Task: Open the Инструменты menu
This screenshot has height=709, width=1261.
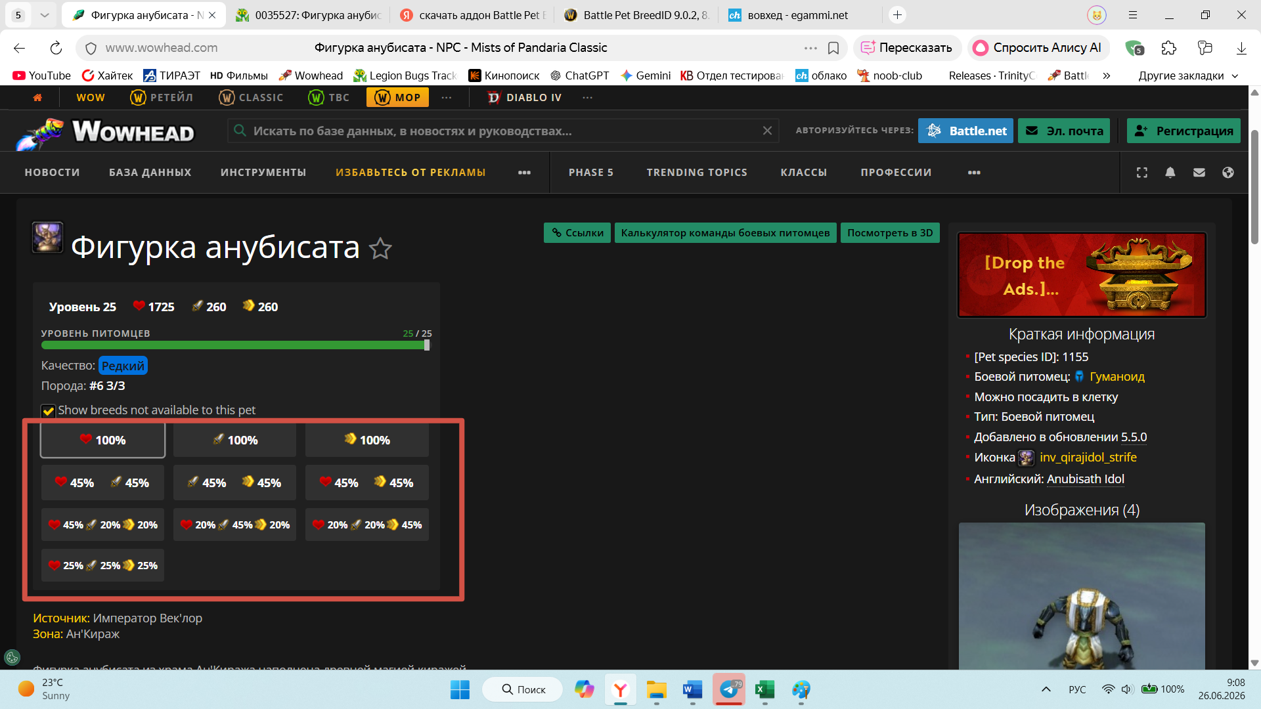Action: coord(263,173)
